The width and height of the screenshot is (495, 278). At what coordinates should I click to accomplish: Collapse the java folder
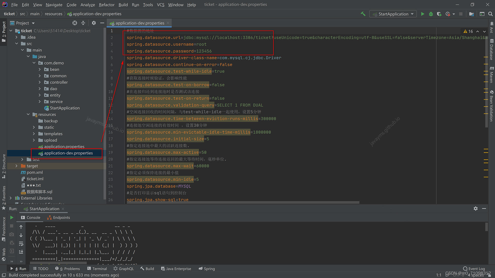28,56
